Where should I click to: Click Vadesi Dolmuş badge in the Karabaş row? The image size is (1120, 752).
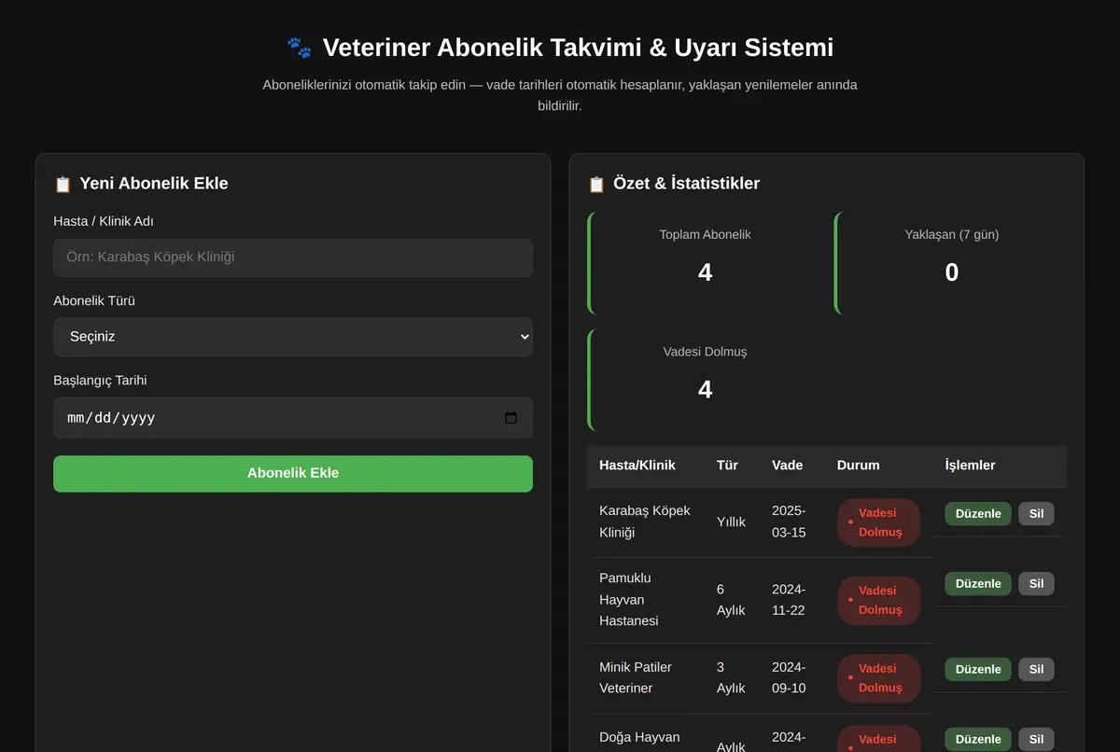click(878, 522)
